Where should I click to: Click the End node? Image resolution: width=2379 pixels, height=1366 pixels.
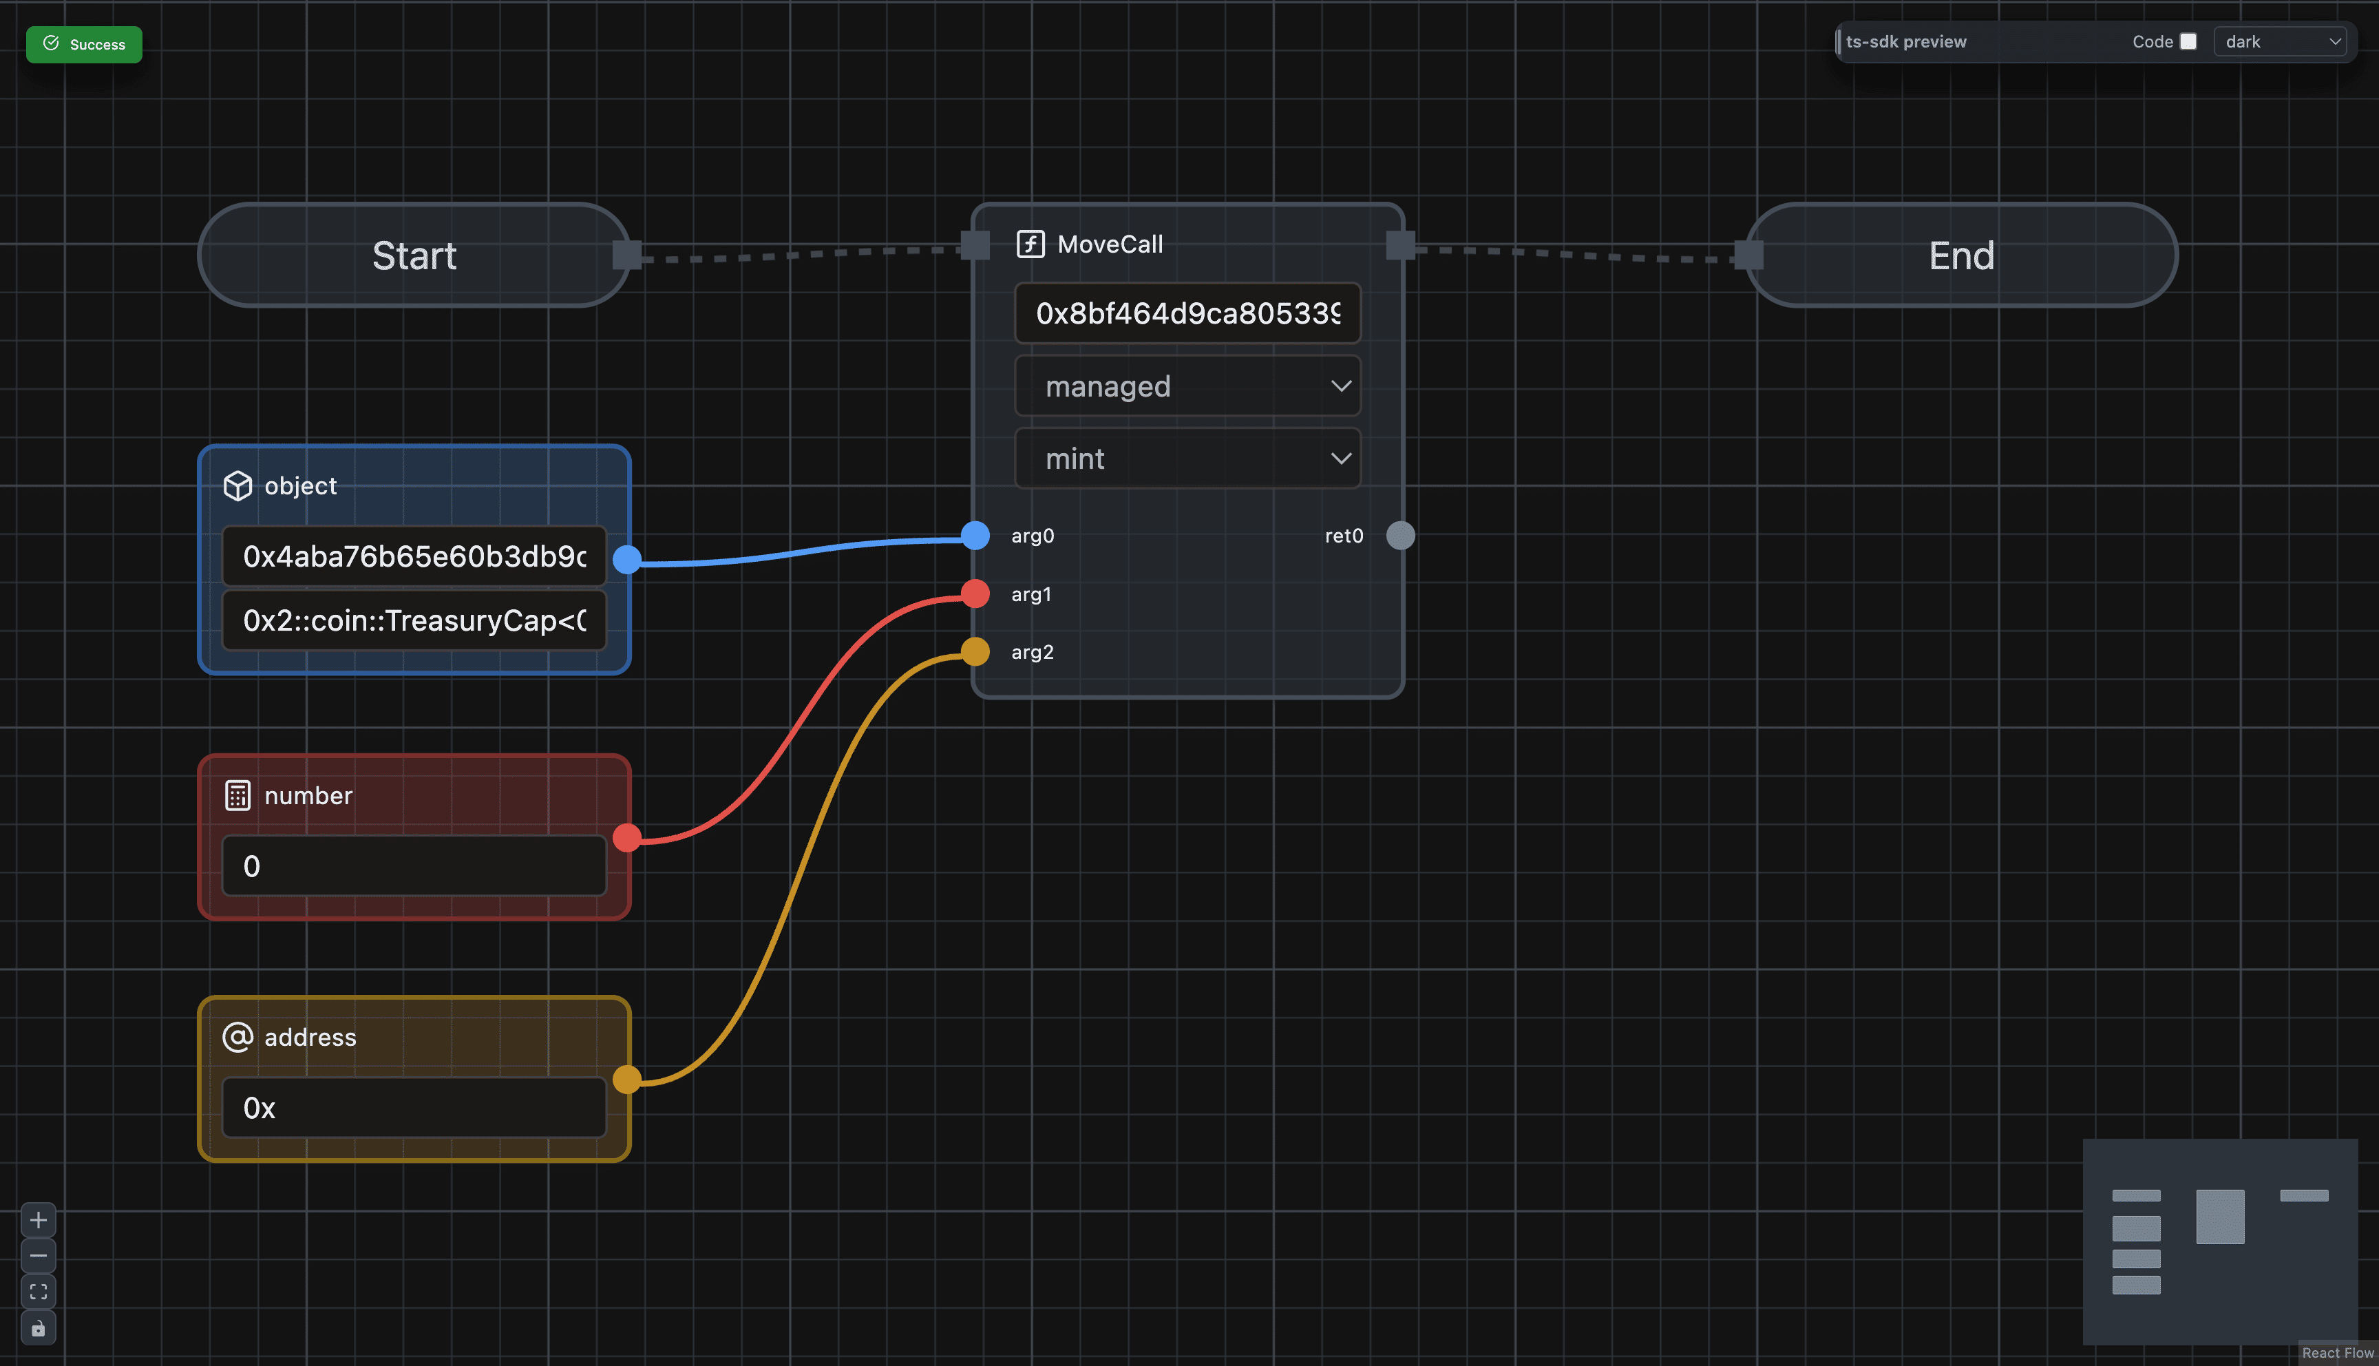pyautogui.click(x=1960, y=255)
